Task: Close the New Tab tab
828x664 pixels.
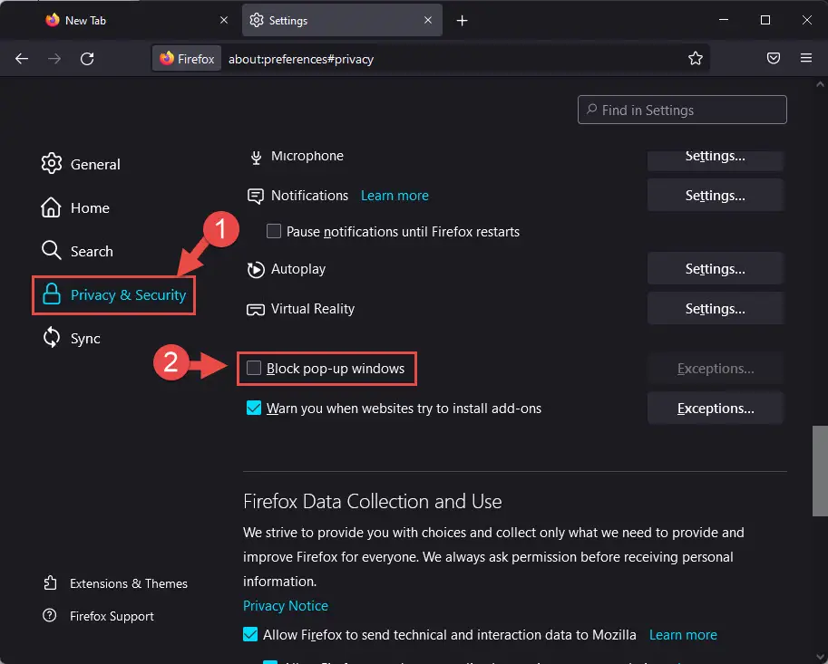Action: [224, 20]
